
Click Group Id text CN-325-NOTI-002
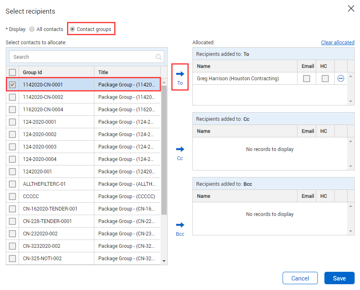pos(42,258)
